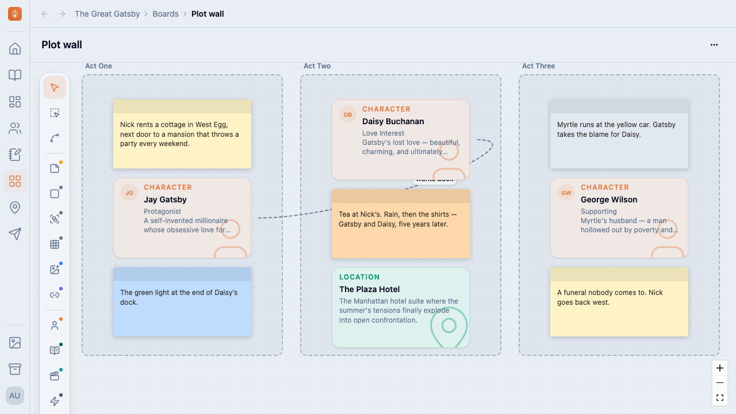Click the fit-to-screen button

(x=720, y=398)
